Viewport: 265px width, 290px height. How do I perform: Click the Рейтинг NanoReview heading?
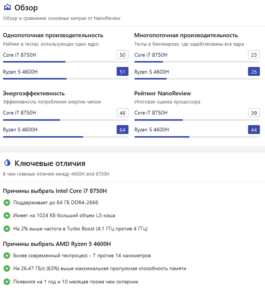[x=163, y=93]
